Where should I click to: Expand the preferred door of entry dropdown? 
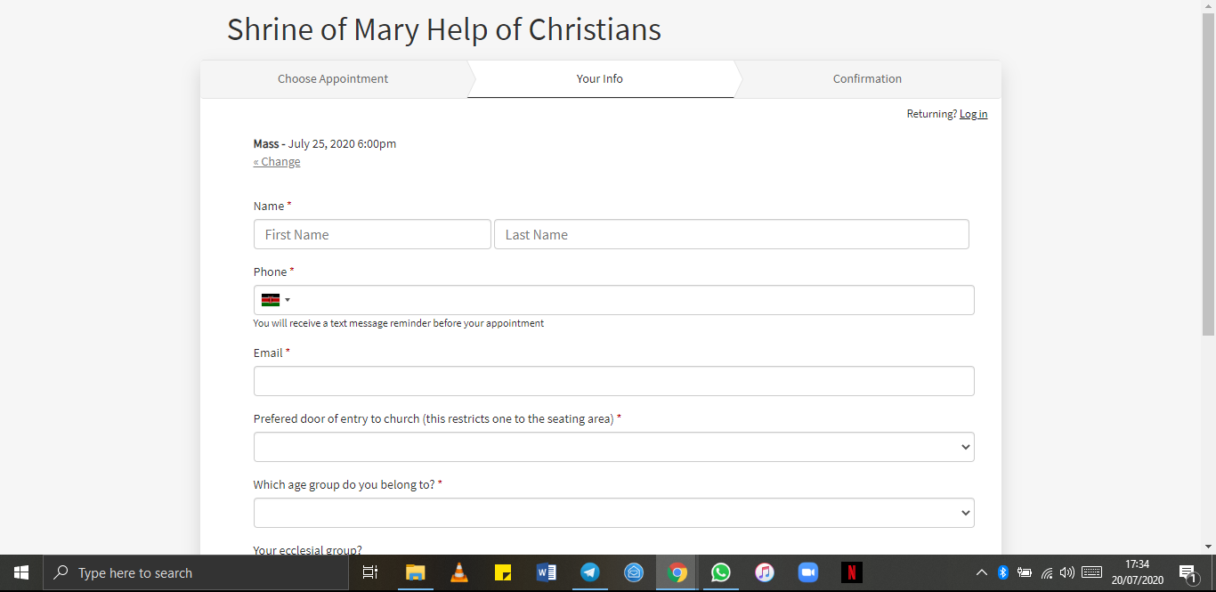(x=613, y=447)
